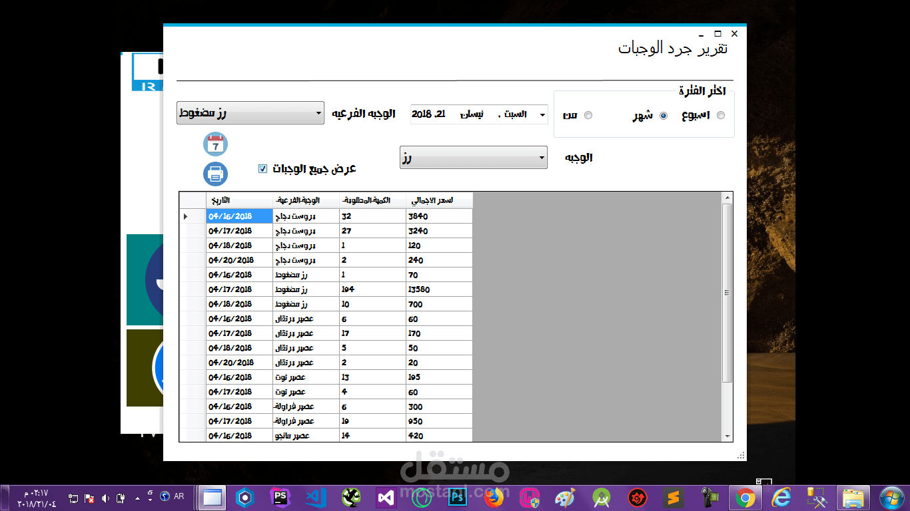Select the cell with total price 3840

coord(439,216)
